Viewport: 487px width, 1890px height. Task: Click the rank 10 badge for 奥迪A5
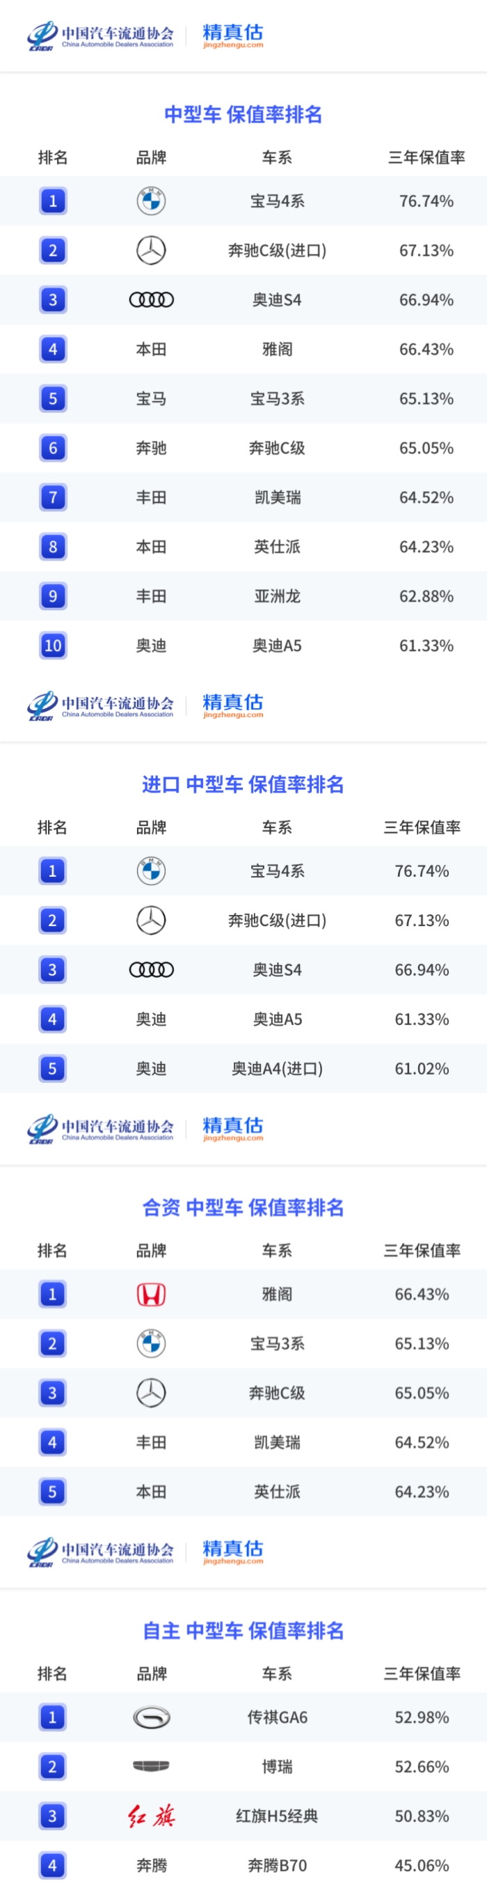point(53,646)
